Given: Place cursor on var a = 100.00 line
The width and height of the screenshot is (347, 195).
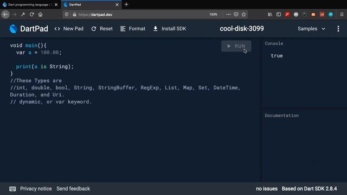Looking at the screenshot, I should click(38, 53).
